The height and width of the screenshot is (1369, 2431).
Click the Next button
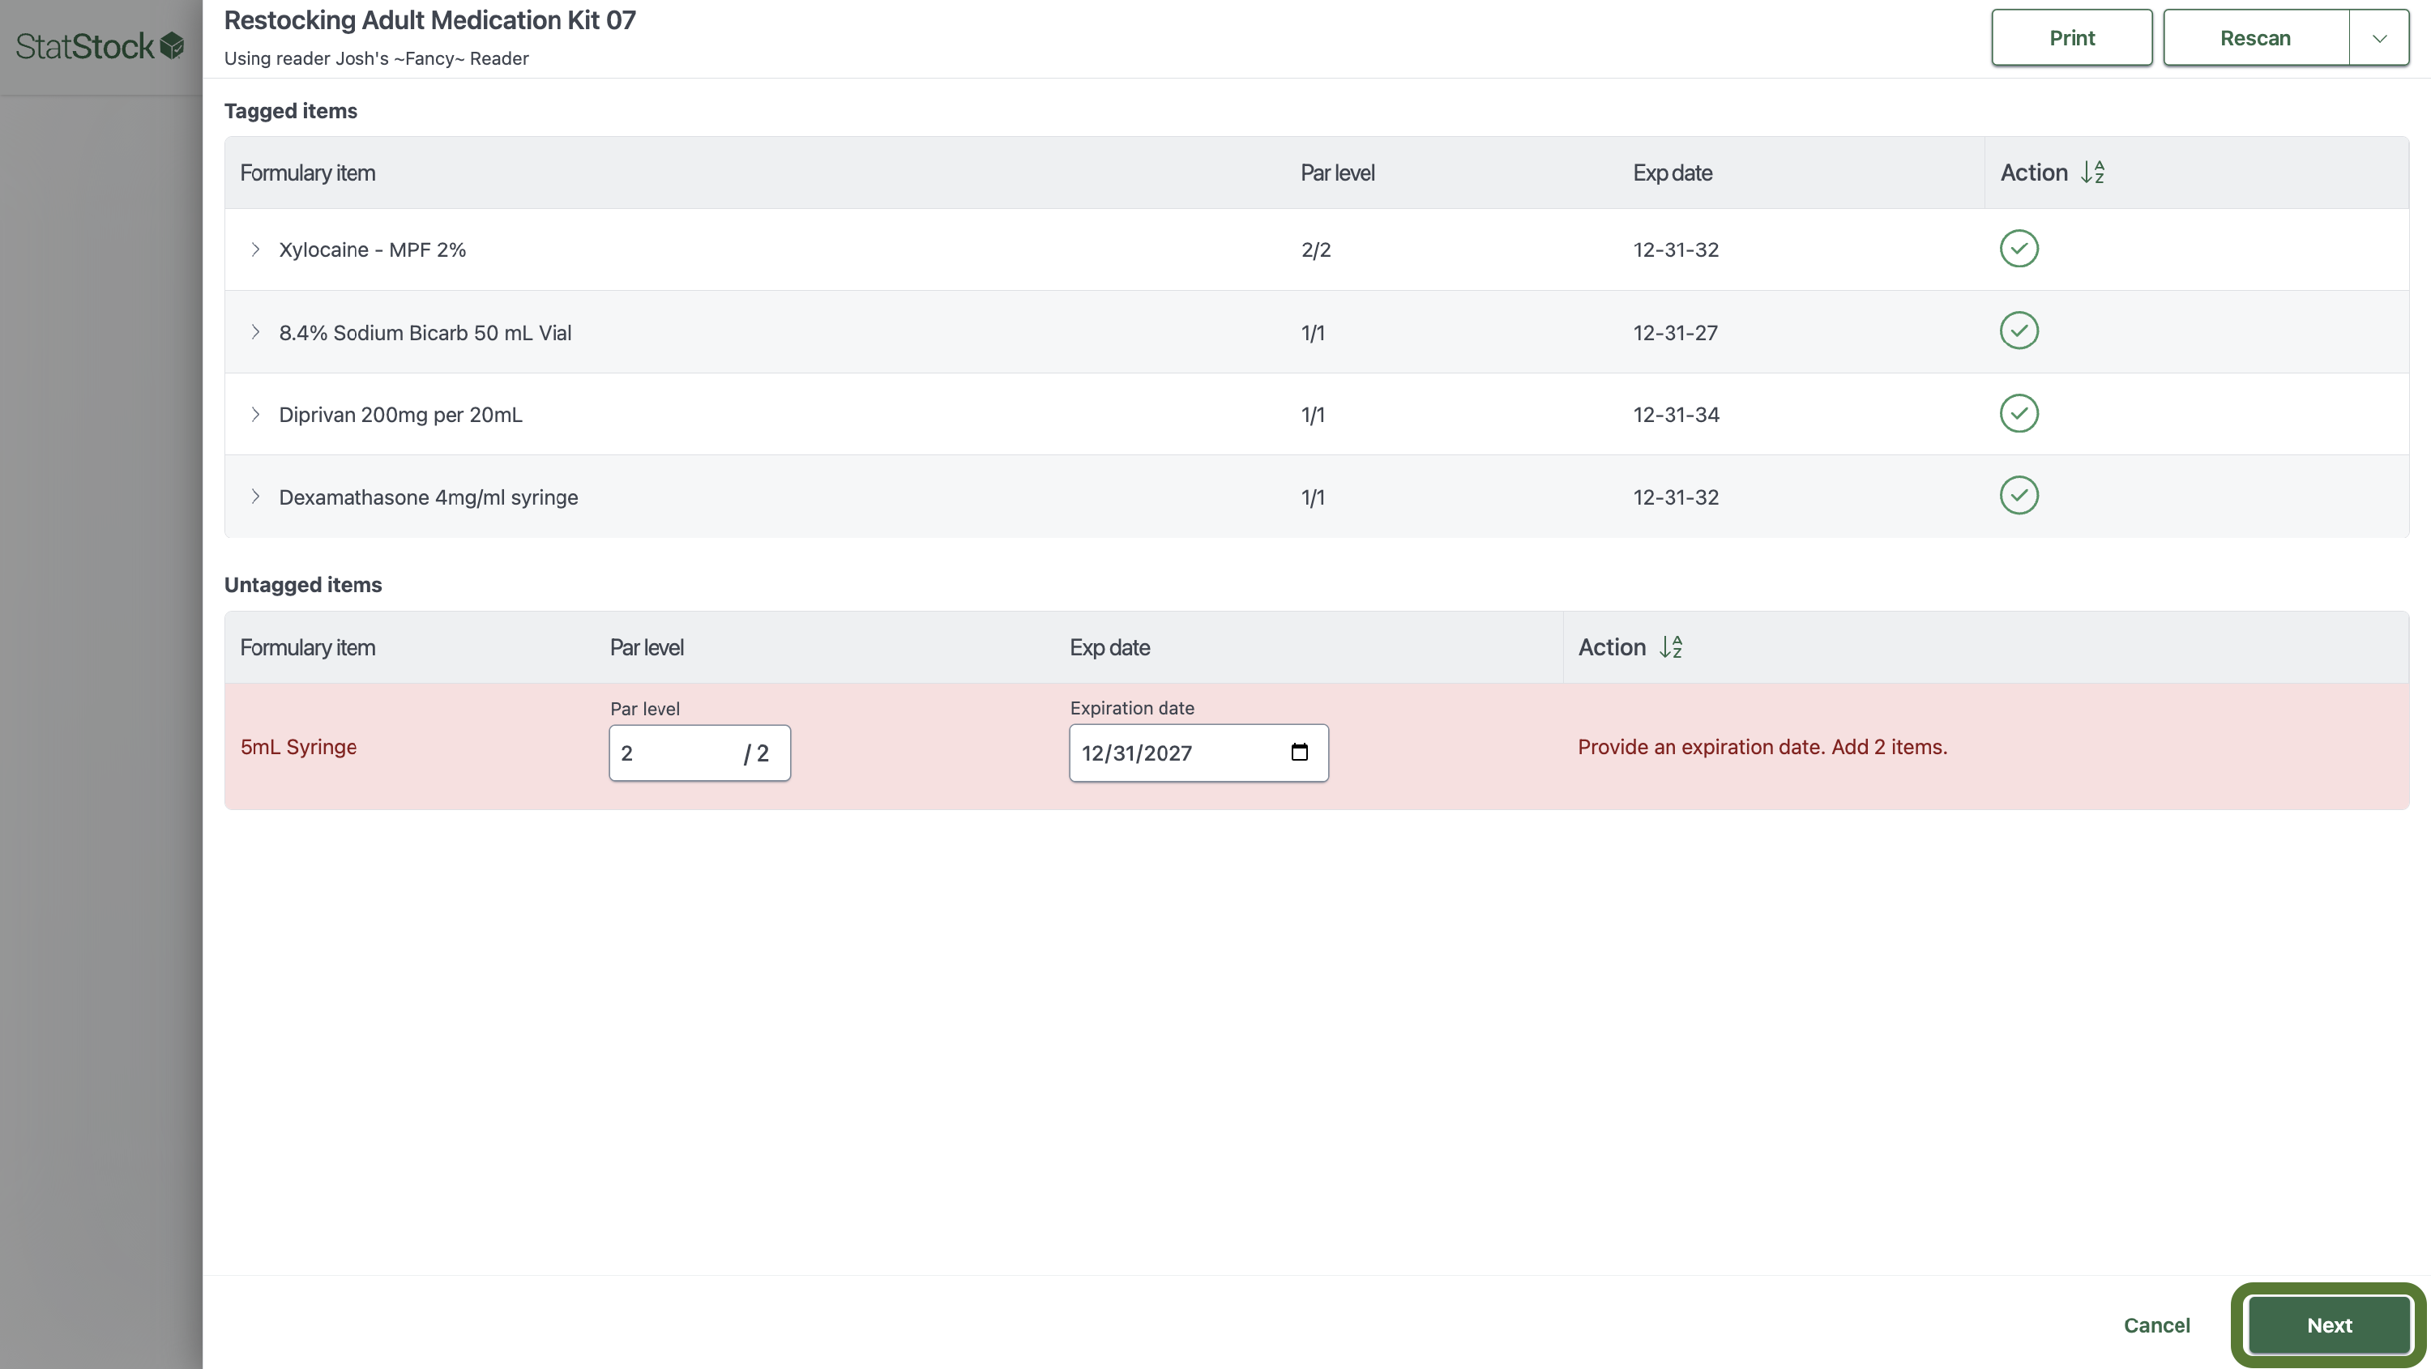(2329, 1324)
